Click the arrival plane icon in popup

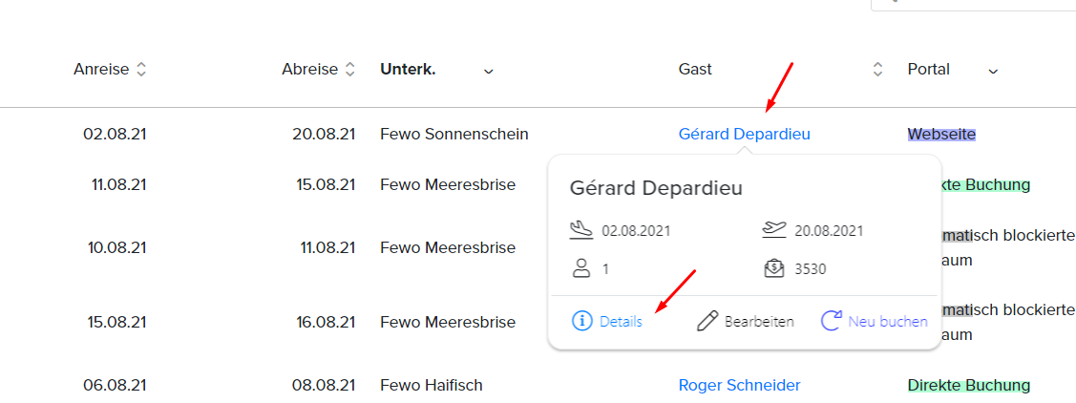click(580, 230)
